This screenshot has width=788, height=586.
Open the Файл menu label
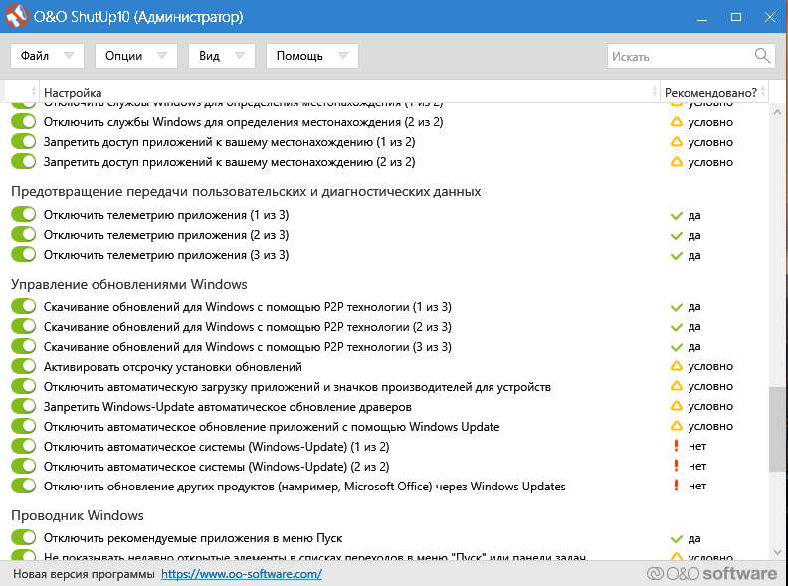pos(34,56)
